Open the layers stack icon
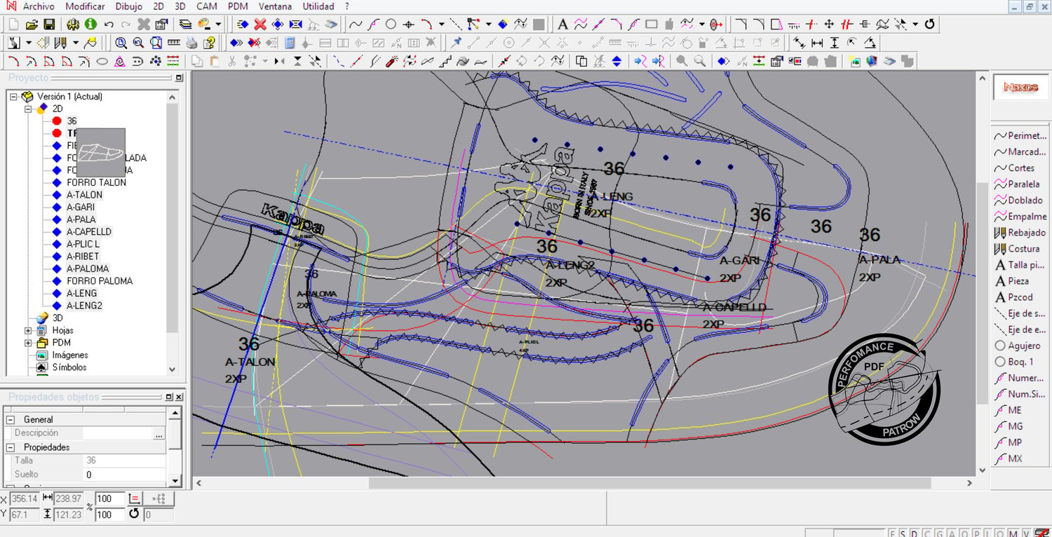Image resolution: width=1052 pixels, height=537 pixels. tap(185, 25)
